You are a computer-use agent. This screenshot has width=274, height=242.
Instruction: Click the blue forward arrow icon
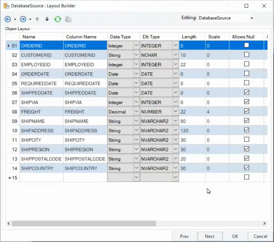23,20
